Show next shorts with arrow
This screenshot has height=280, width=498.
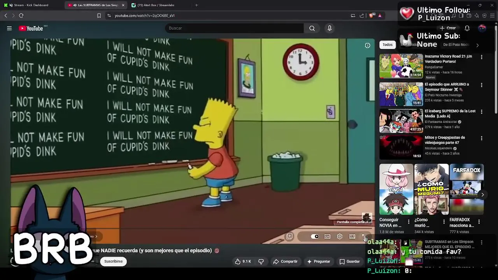click(x=482, y=194)
